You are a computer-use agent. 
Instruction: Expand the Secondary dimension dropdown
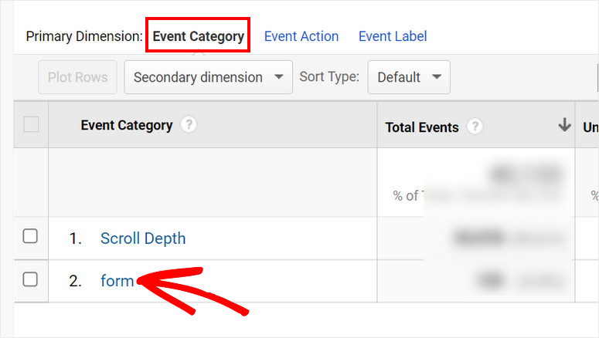point(208,77)
